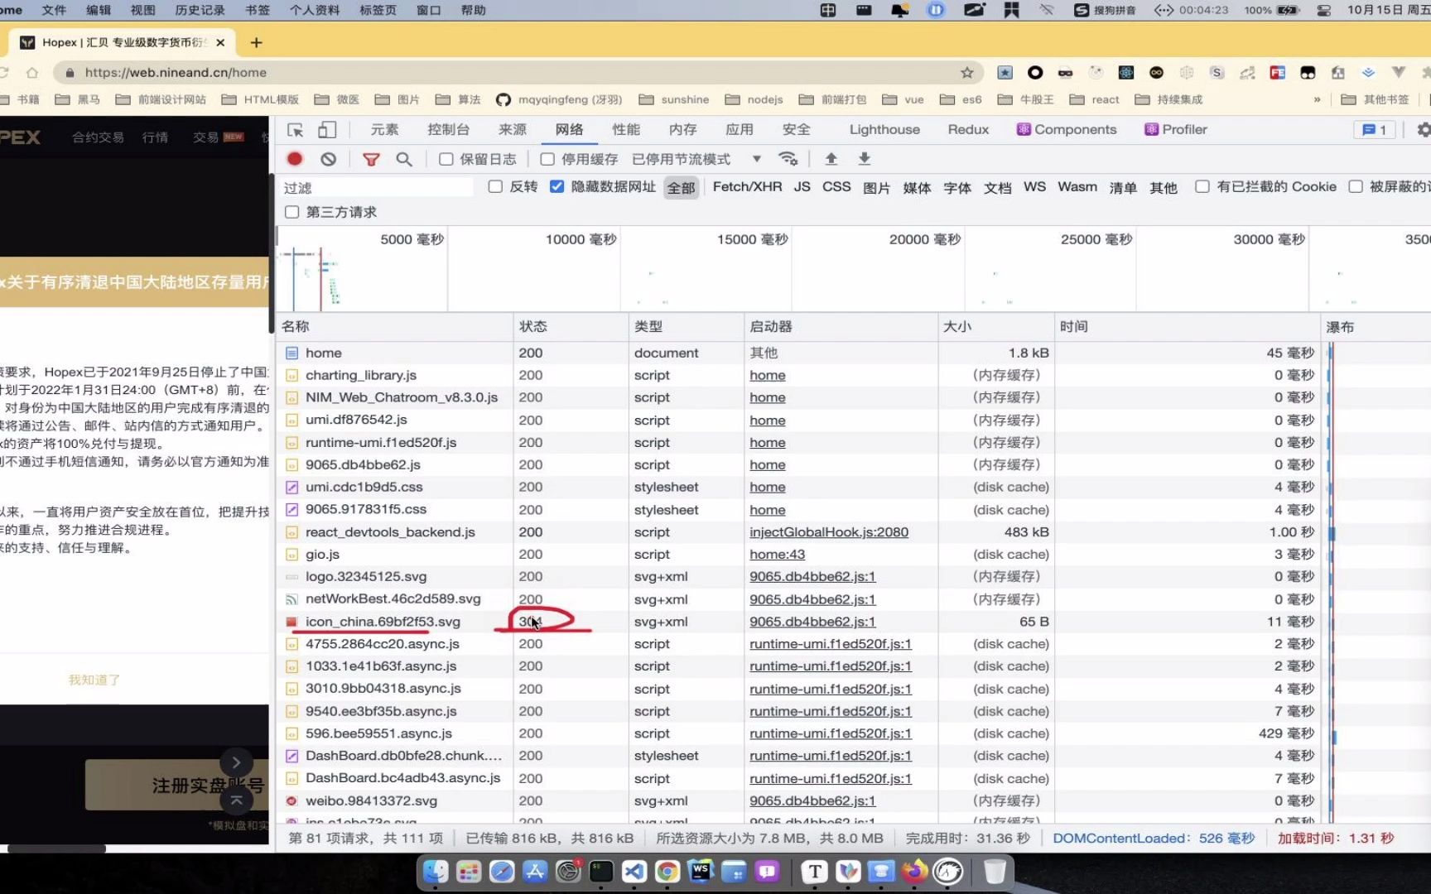Bookmark this page star icon
This screenshot has height=894, width=1431.
pos(966,73)
